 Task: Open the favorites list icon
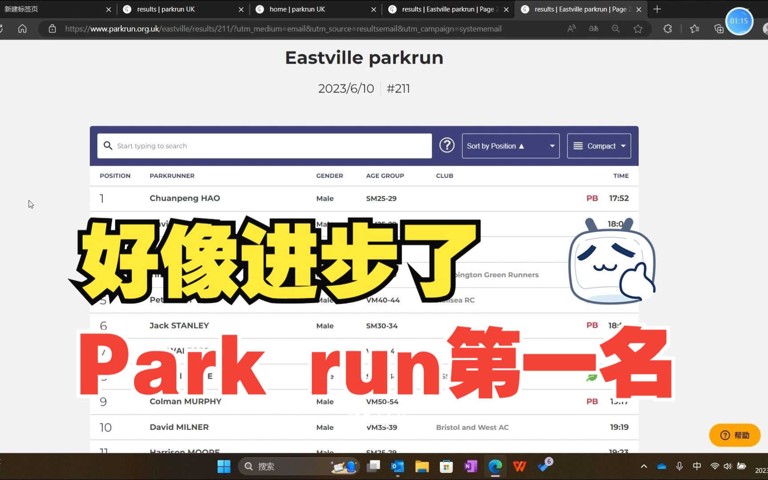(695, 29)
